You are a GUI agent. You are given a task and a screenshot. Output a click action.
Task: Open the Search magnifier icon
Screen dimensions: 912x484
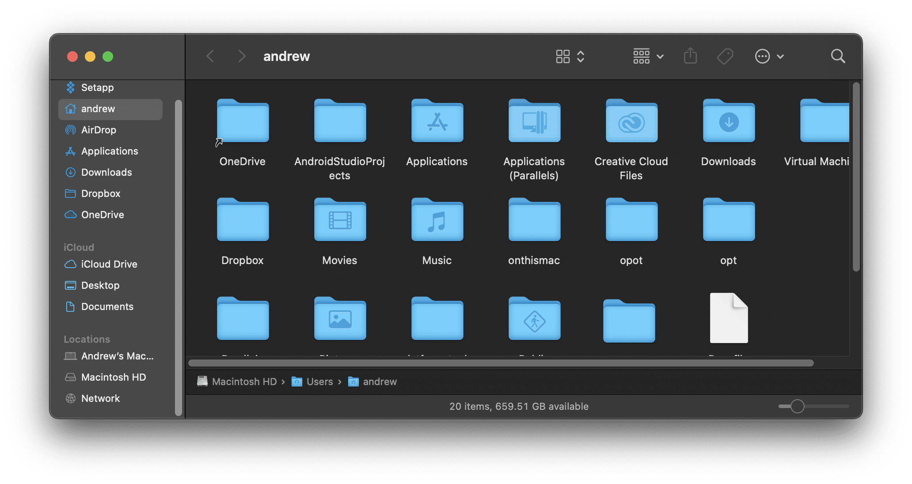tap(838, 56)
